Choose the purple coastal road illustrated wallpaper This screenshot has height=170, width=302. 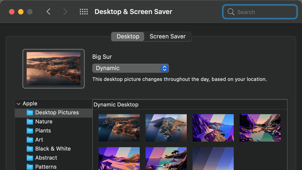point(213,128)
